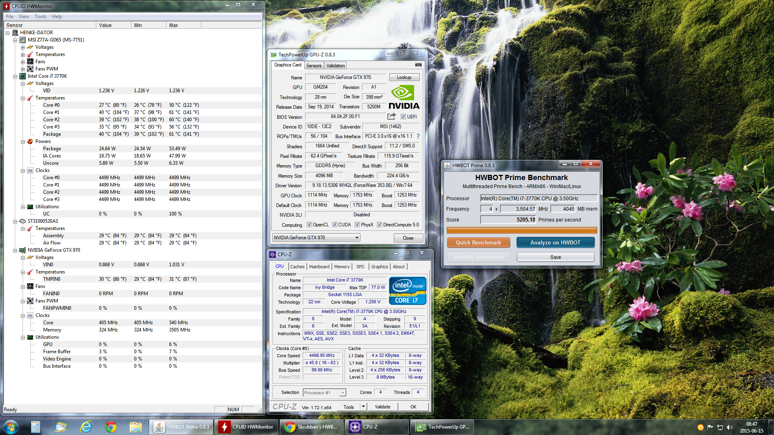This screenshot has height=435, width=774.
Task: Switch to the GPU-Z Validation tab
Action: click(x=335, y=66)
